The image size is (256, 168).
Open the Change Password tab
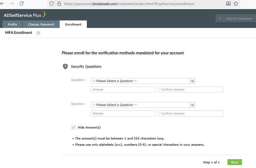pos(41,24)
